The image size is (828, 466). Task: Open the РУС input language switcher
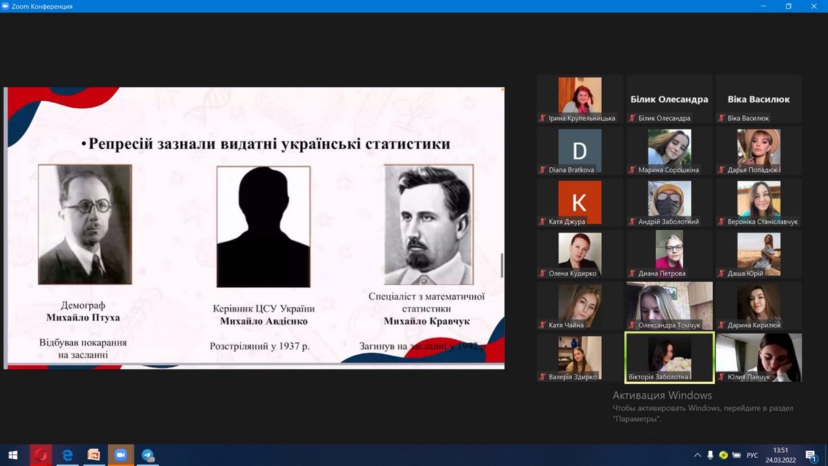click(752, 455)
